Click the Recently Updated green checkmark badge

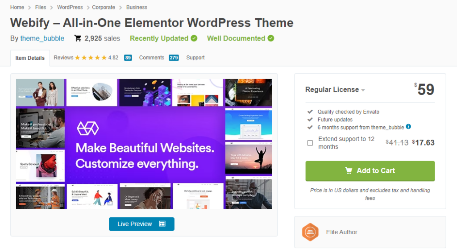(x=194, y=38)
